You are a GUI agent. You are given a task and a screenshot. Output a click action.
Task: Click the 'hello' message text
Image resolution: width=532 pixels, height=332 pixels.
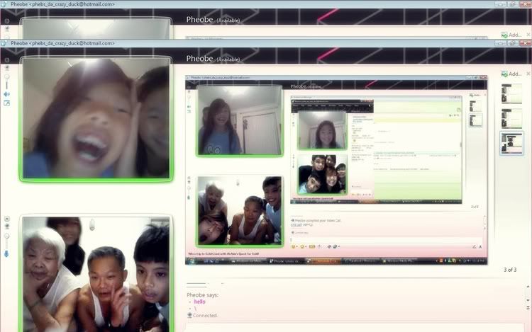point(199,302)
